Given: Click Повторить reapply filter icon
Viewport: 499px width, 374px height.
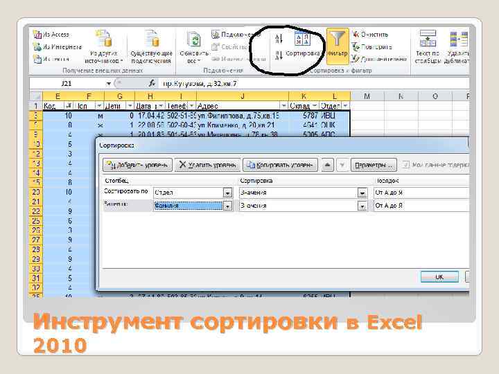Looking at the screenshot, I should tap(356, 47).
